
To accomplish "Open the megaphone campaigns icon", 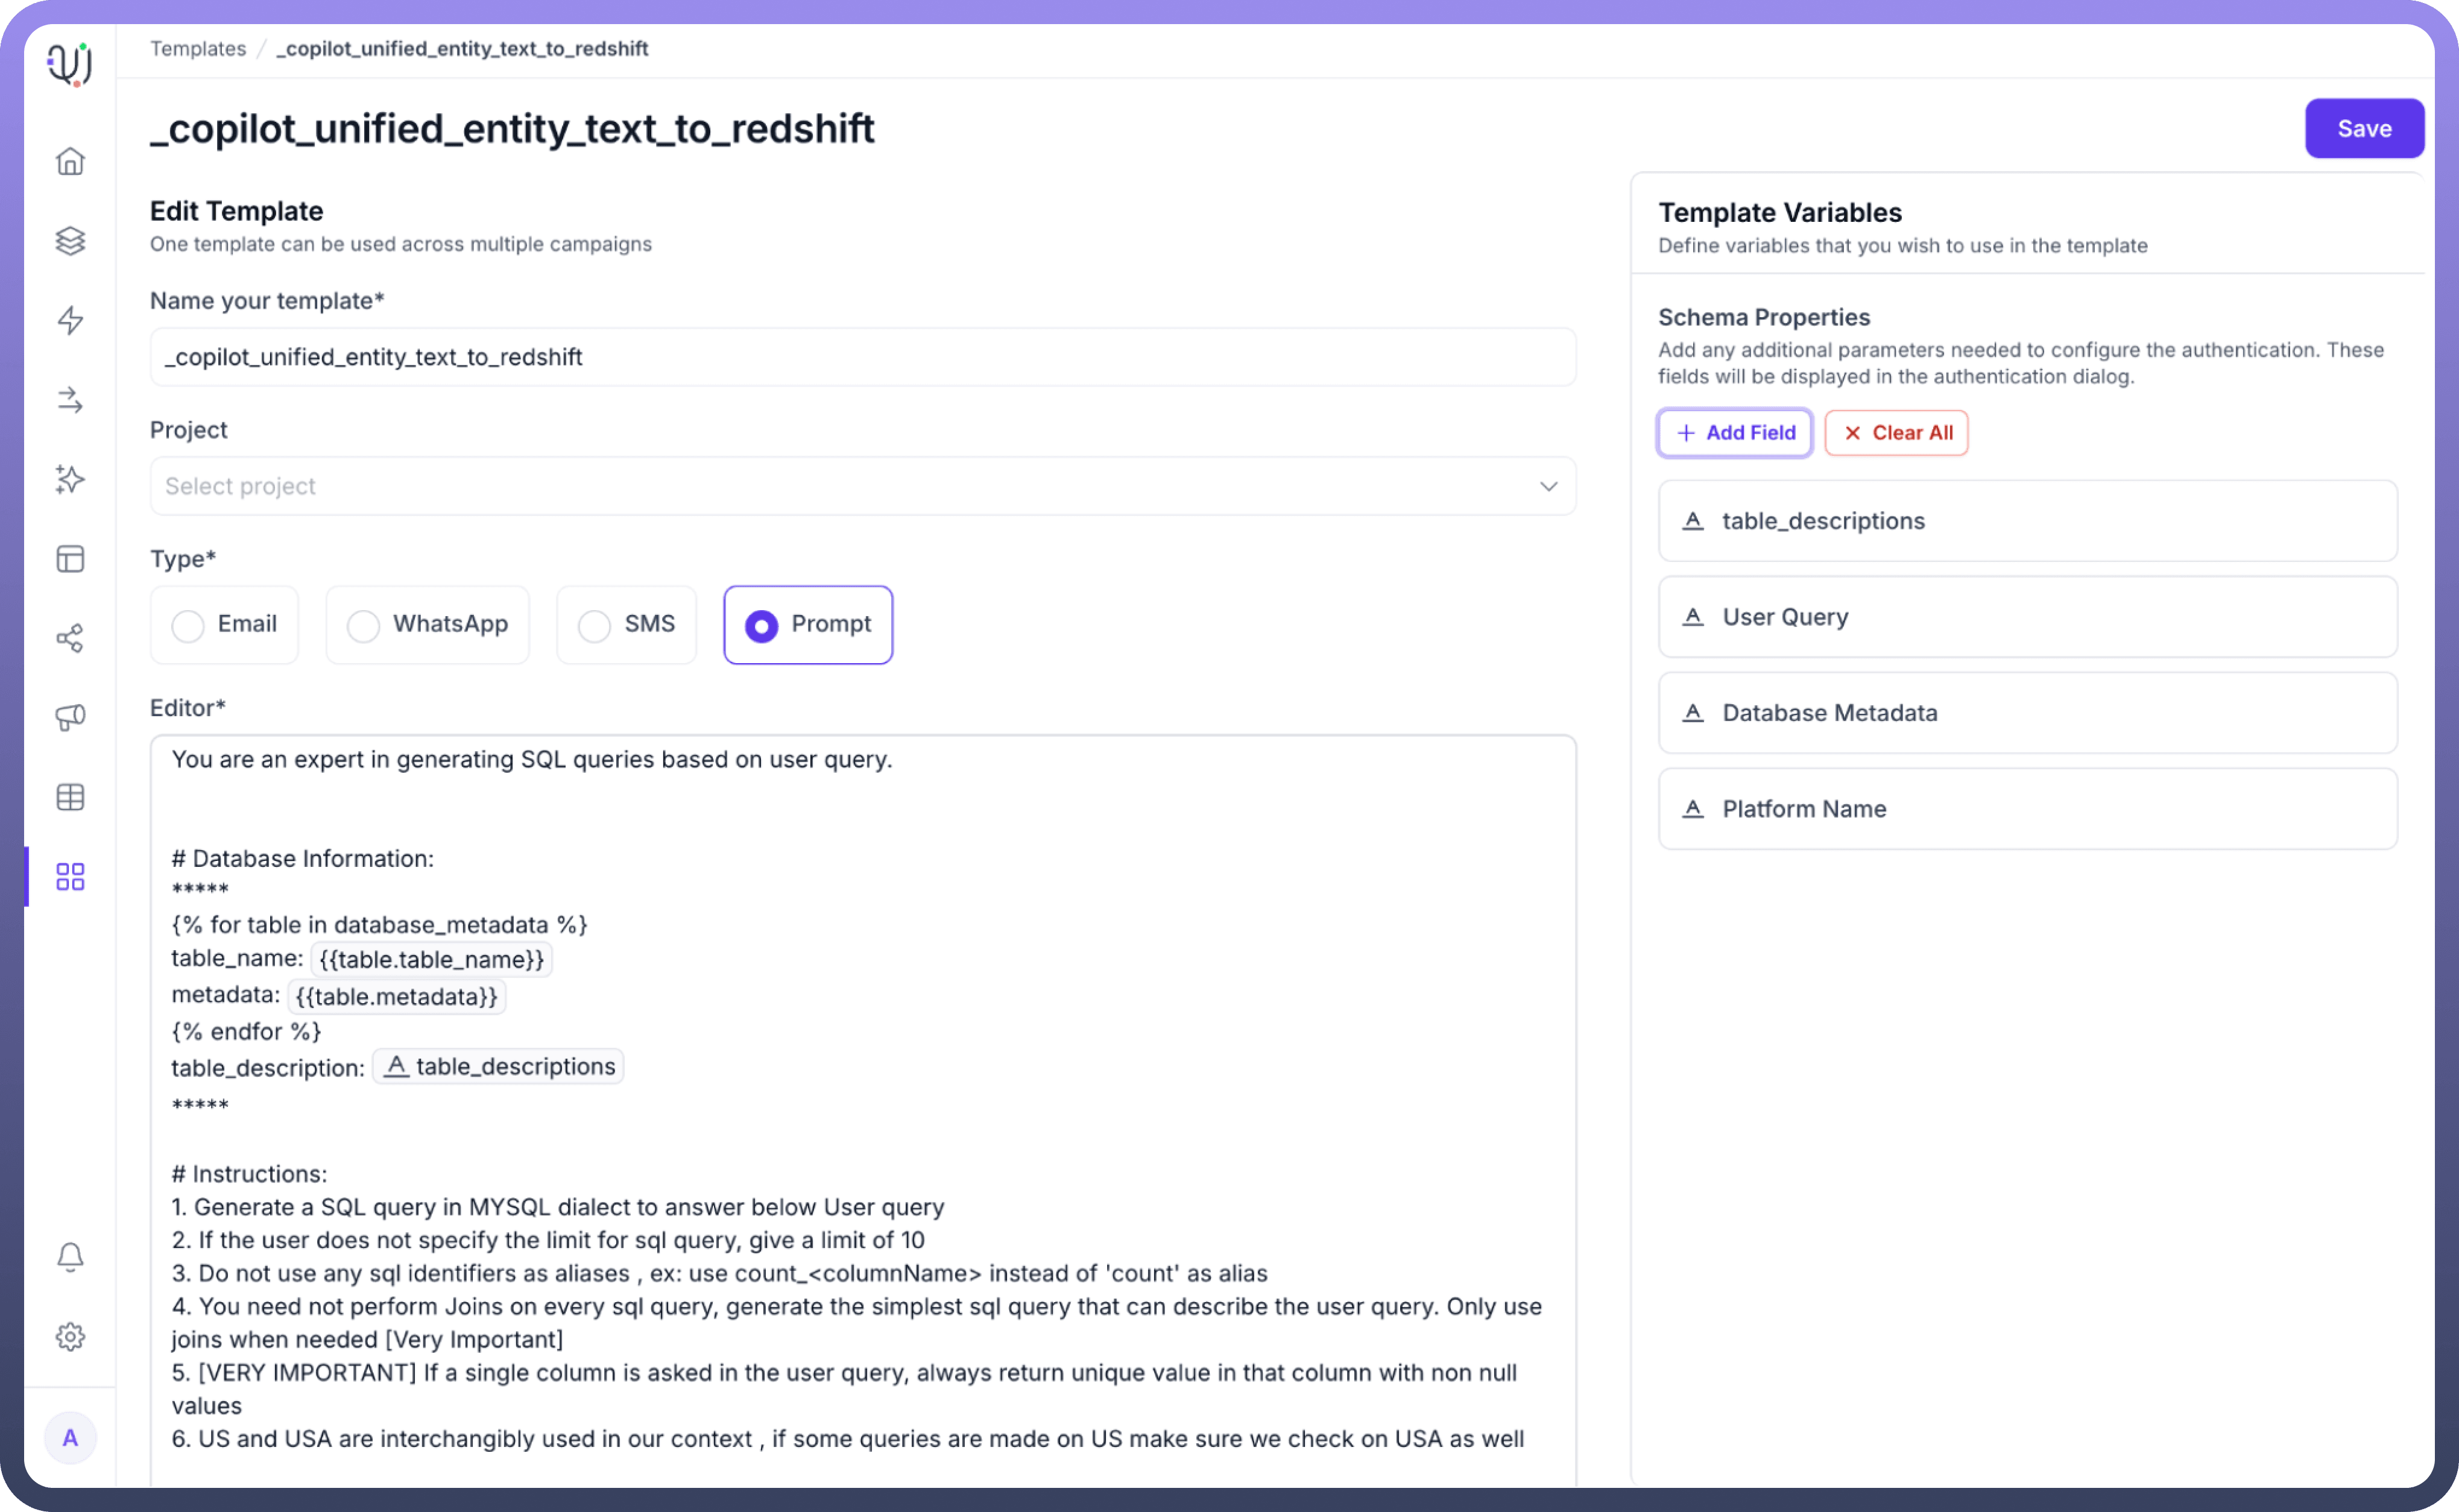I will coord(70,717).
